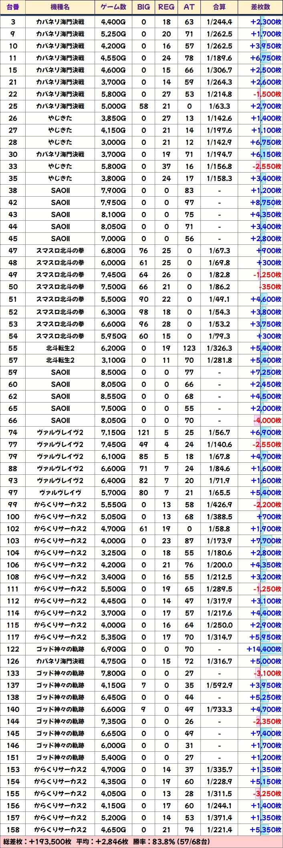Select ヴァルヴレイヴ2 name in row 74
Viewport: 283px width, 848px height.
click(x=60, y=432)
